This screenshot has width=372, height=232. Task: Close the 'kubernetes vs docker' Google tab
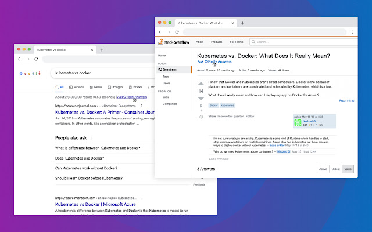click(x=91, y=50)
